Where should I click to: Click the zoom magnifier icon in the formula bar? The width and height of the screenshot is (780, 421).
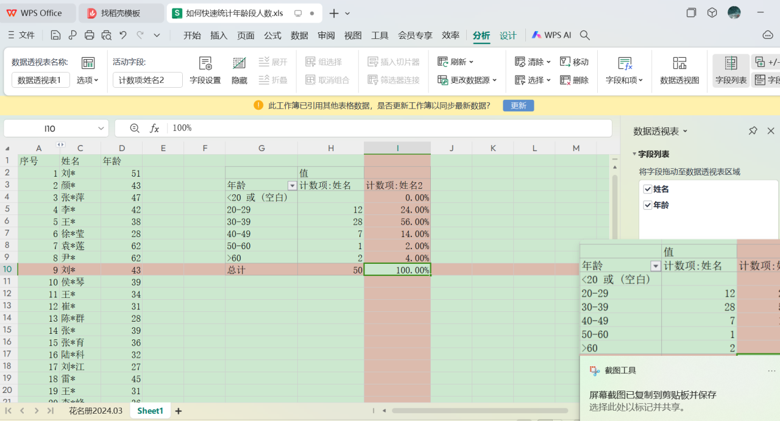(135, 128)
